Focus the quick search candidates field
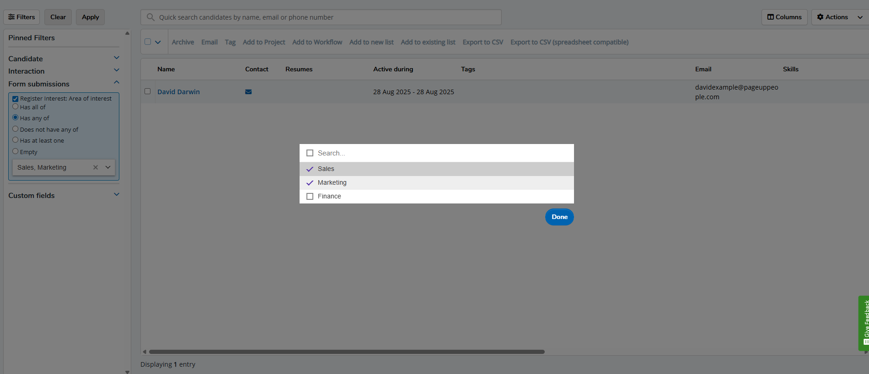 click(x=321, y=17)
